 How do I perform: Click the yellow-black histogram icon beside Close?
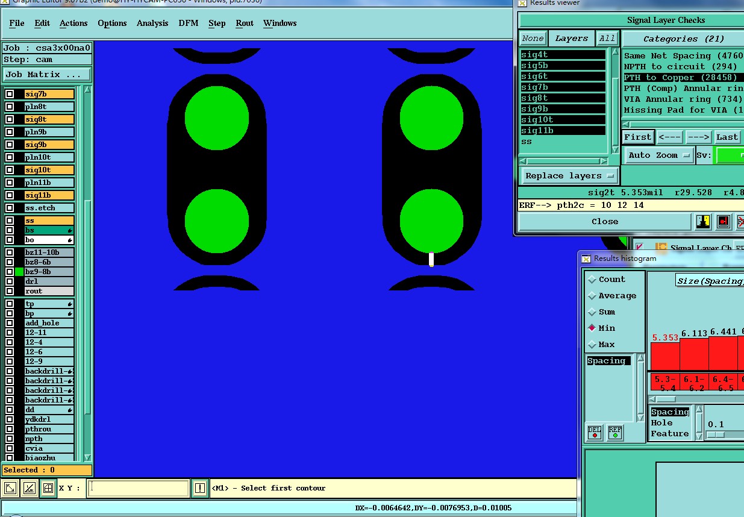pos(703,222)
